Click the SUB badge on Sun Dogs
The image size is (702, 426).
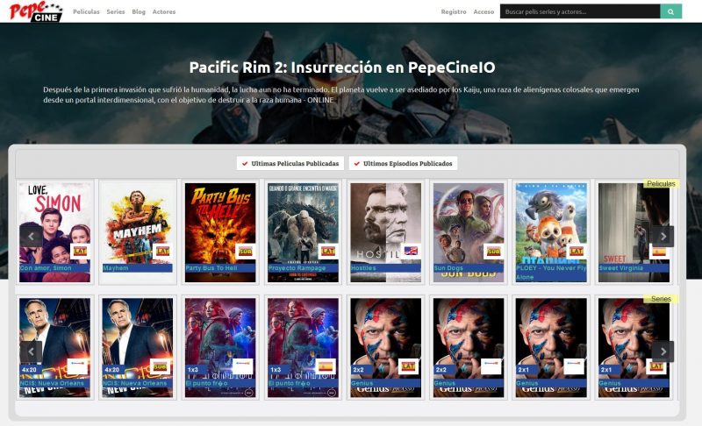pos(493,252)
